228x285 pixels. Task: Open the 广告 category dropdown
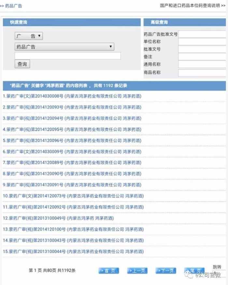click(x=29, y=36)
